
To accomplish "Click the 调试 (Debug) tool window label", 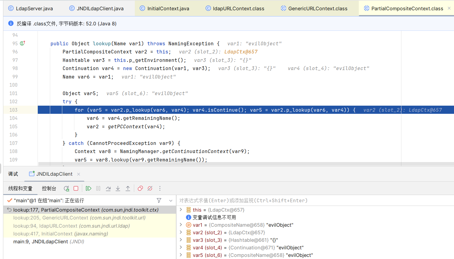I will pyautogui.click(x=13, y=174).
